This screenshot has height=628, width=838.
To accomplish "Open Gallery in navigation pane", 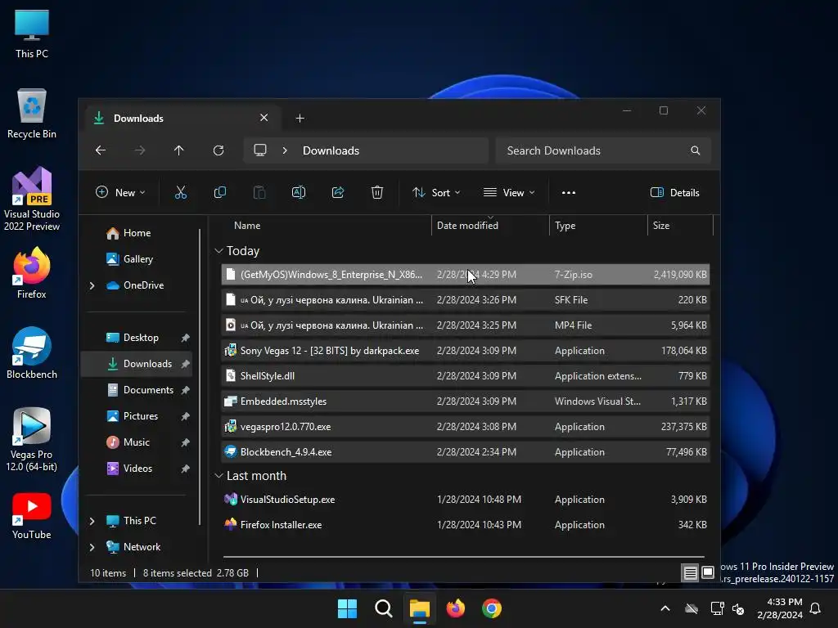I will (137, 259).
